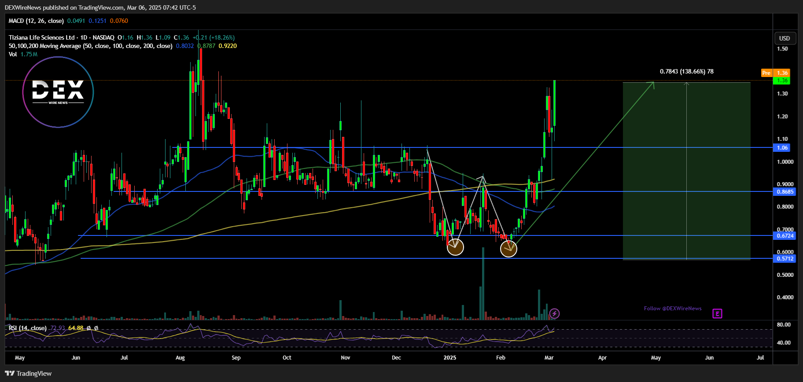The height and width of the screenshot is (382, 803).
Task: Click the blue 1.06 horizontal line price label
Action: (782, 148)
